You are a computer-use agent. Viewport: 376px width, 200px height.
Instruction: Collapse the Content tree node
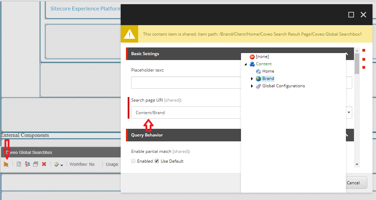(246, 64)
